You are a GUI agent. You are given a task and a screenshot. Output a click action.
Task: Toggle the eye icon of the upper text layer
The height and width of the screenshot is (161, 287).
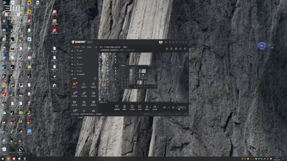tap(72, 64)
